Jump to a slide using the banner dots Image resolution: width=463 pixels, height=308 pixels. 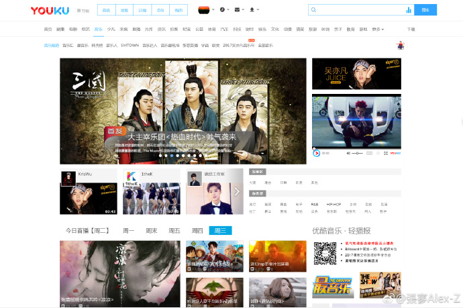(x=183, y=156)
